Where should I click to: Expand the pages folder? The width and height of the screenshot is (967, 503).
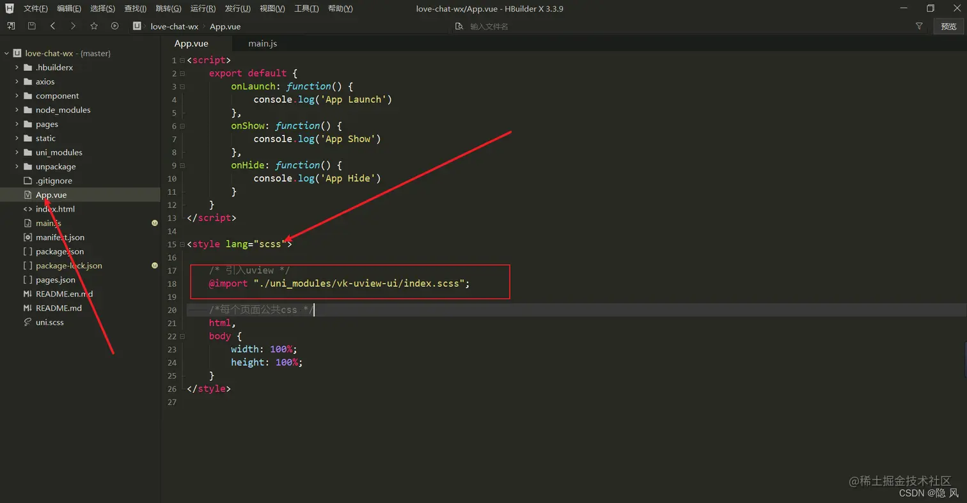(x=17, y=124)
